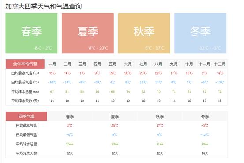Click the 秋季 precipitation value 71mm
The height and width of the screenshot is (163, 244).
(160, 144)
